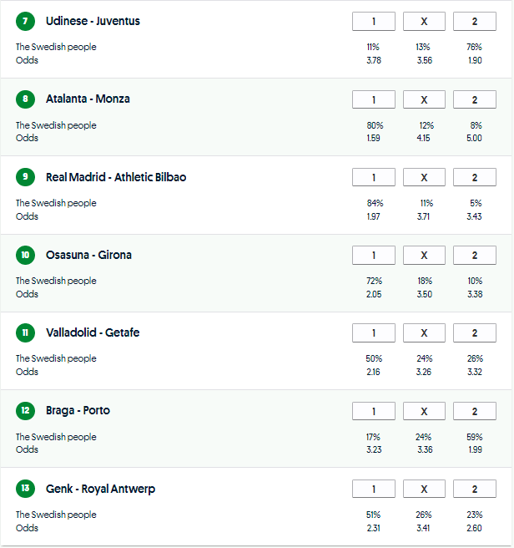Mark draw X for Osasuna - Girona
Image resolution: width=514 pixels, height=548 pixels.
point(424,256)
